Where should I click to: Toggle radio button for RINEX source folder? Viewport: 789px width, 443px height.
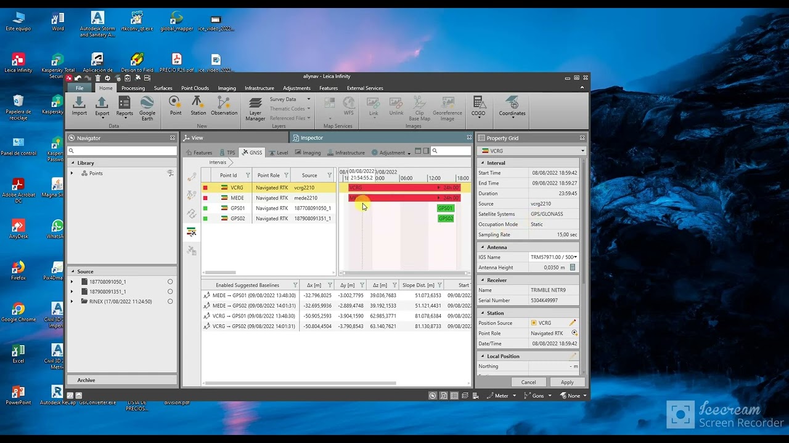point(170,301)
